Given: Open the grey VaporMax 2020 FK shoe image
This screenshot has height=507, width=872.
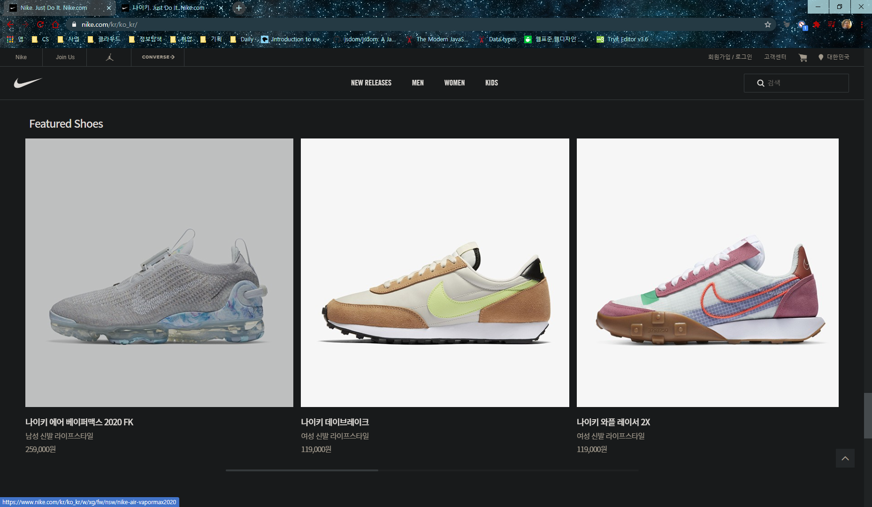Looking at the screenshot, I should click(159, 273).
